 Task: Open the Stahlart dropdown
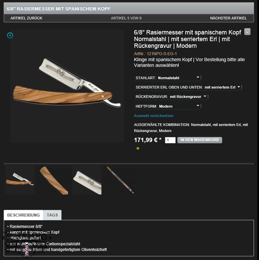(168, 78)
